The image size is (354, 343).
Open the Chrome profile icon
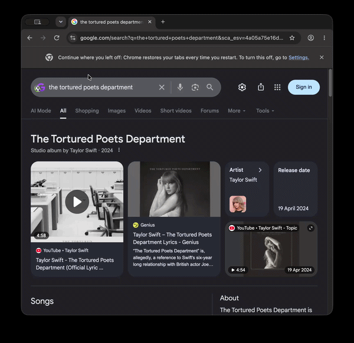point(311,38)
